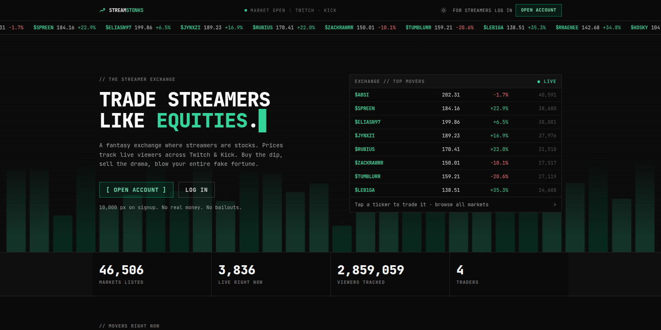Click the StreamStonks trending-arrow logo icon
Viewport: 661px width, 330px height.
(x=102, y=10)
